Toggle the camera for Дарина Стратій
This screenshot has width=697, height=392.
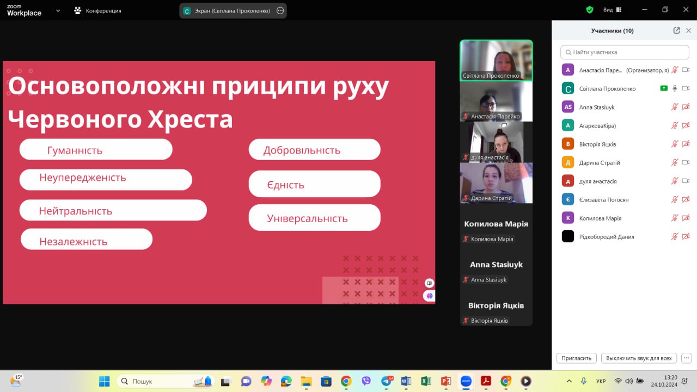(686, 163)
